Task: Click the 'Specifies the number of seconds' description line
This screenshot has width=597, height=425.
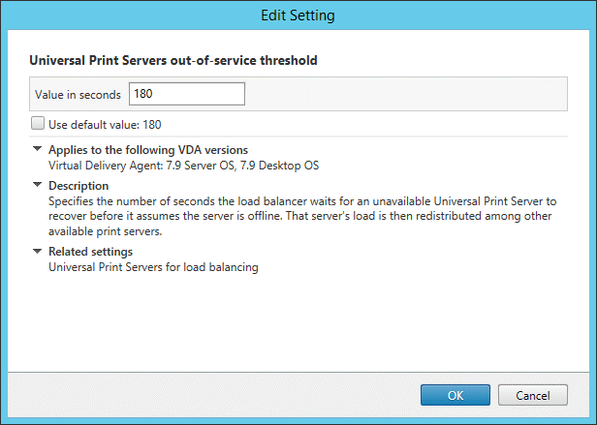Action: click(302, 201)
